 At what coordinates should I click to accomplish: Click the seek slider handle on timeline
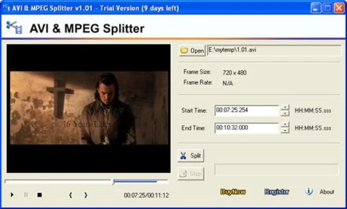click(x=114, y=182)
